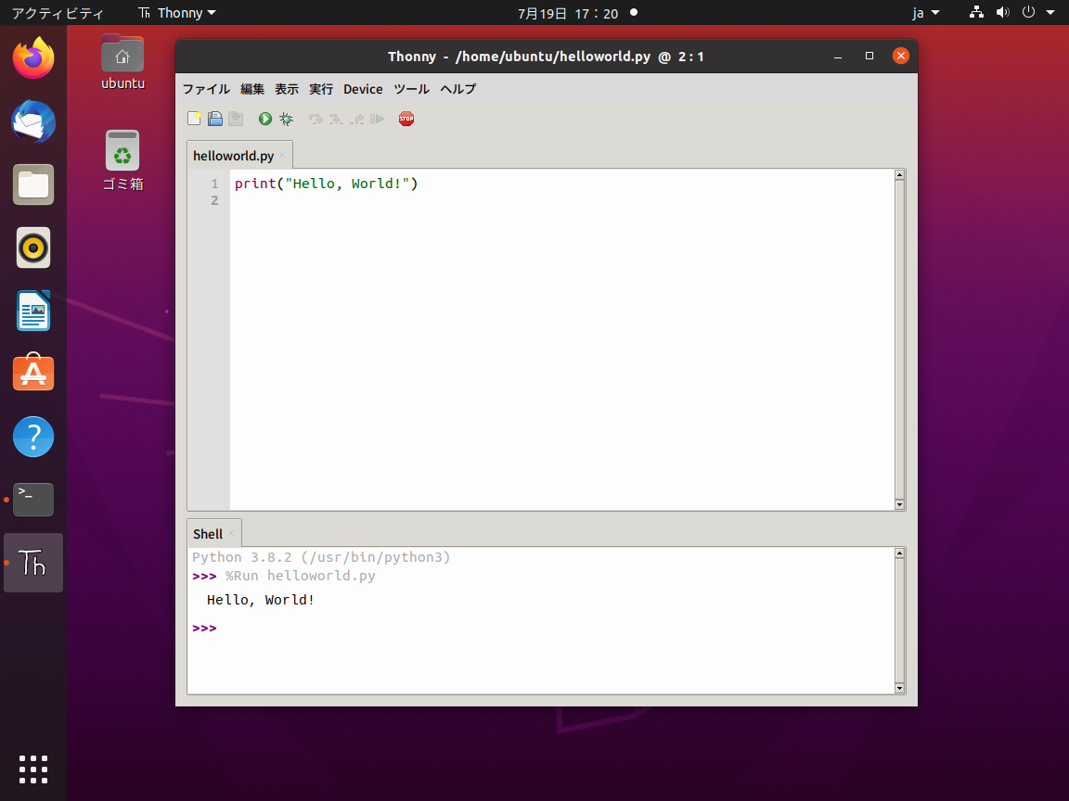The image size is (1069, 801).
Task: Click the Resume debugger icon
Action: (x=377, y=119)
